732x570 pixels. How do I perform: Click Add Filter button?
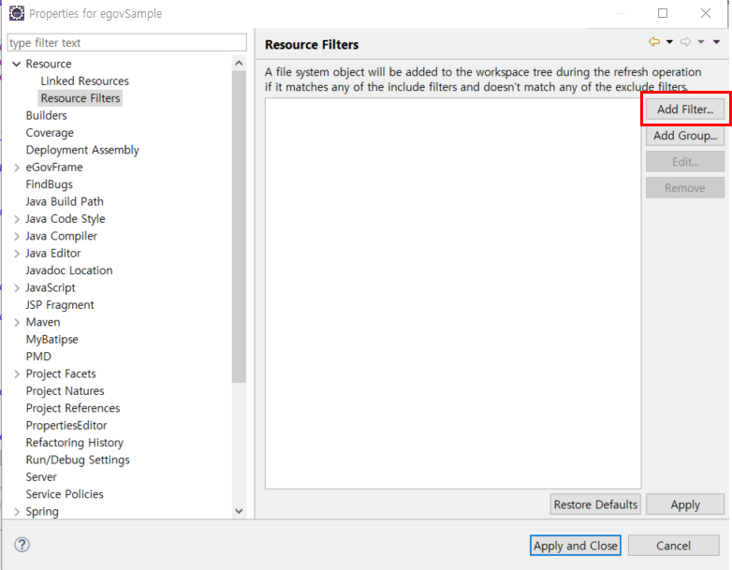(x=685, y=110)
